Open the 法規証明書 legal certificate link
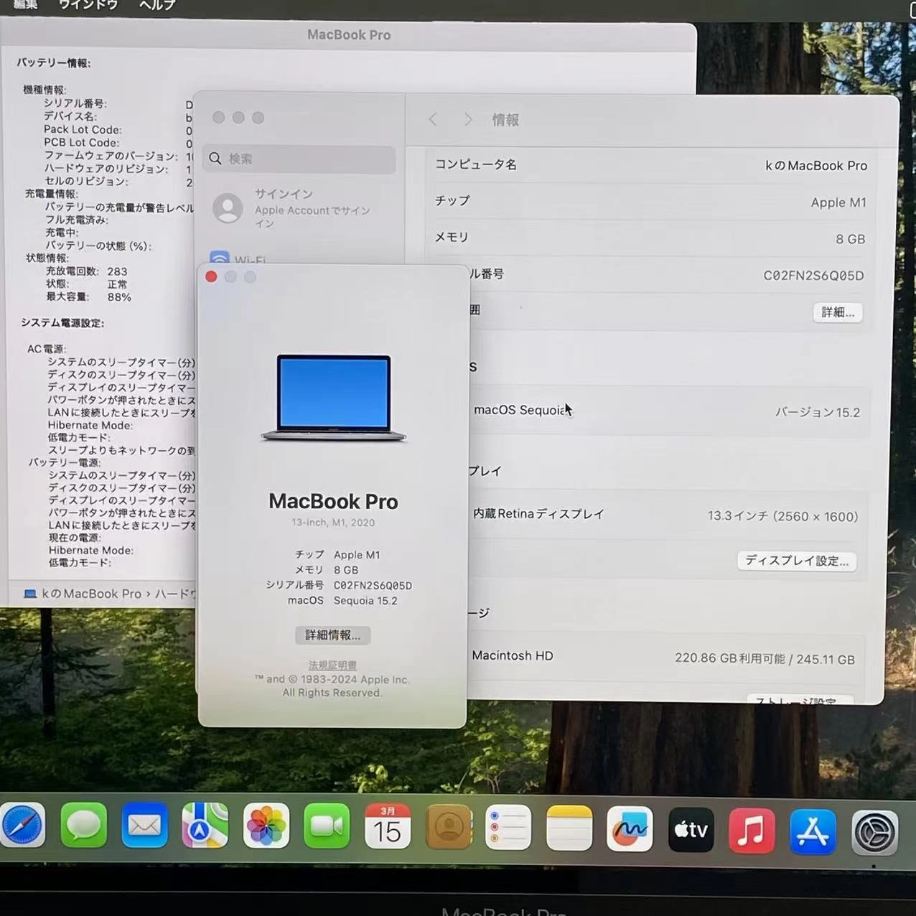Image resolution: width=916 pixels, height=916 pixels. coord(332,665)
